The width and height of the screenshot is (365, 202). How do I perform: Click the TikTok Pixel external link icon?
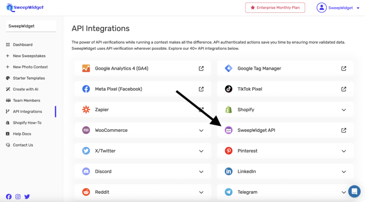(344, 89)
